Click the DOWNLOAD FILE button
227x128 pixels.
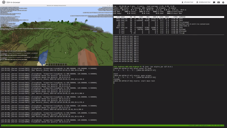203,2
